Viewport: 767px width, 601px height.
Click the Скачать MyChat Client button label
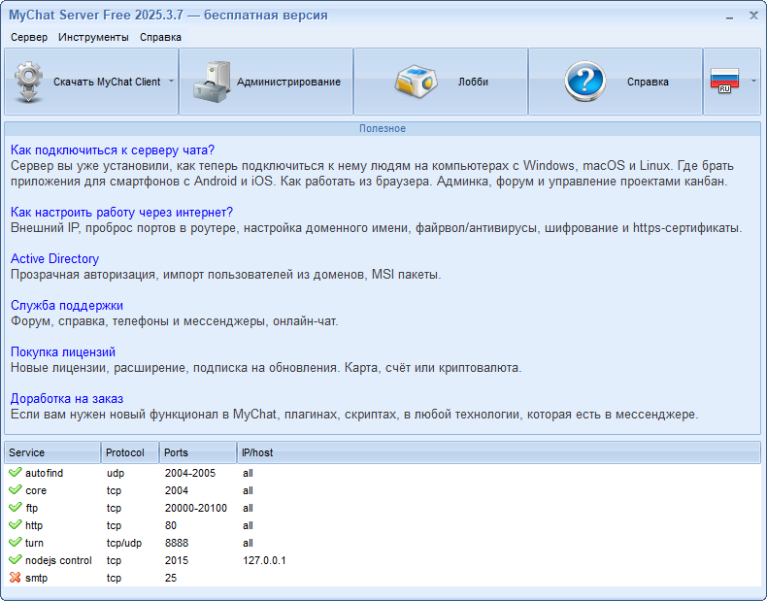pos(107,82)
